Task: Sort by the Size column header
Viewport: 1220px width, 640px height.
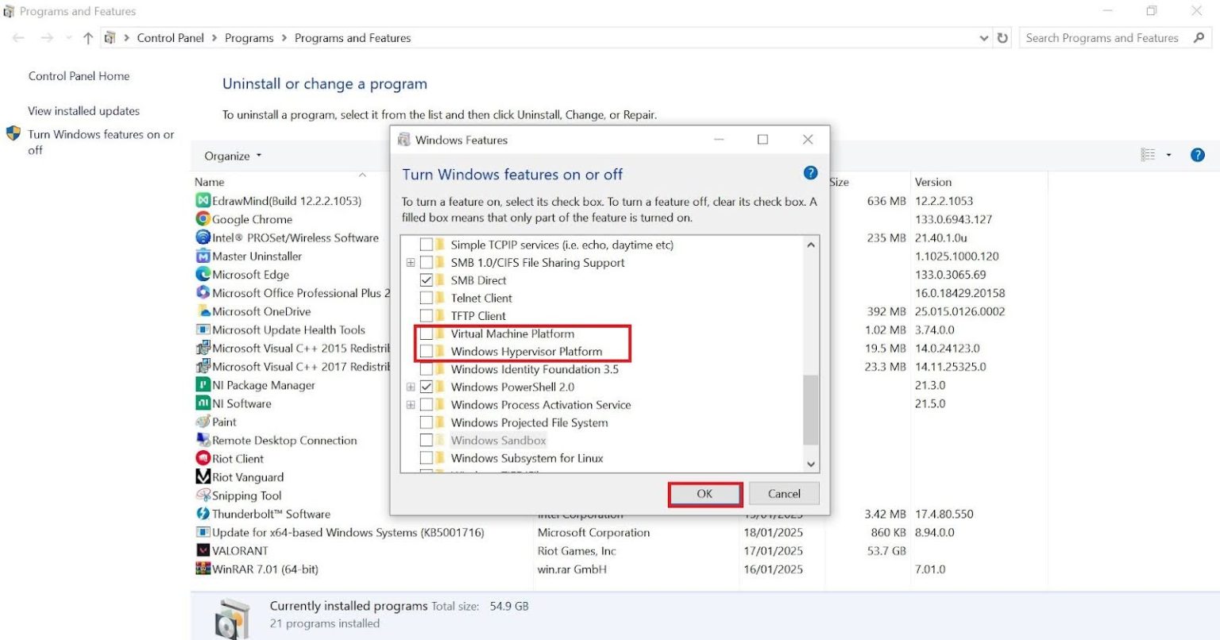Action: pyautogui.click(x=840, y=182)
